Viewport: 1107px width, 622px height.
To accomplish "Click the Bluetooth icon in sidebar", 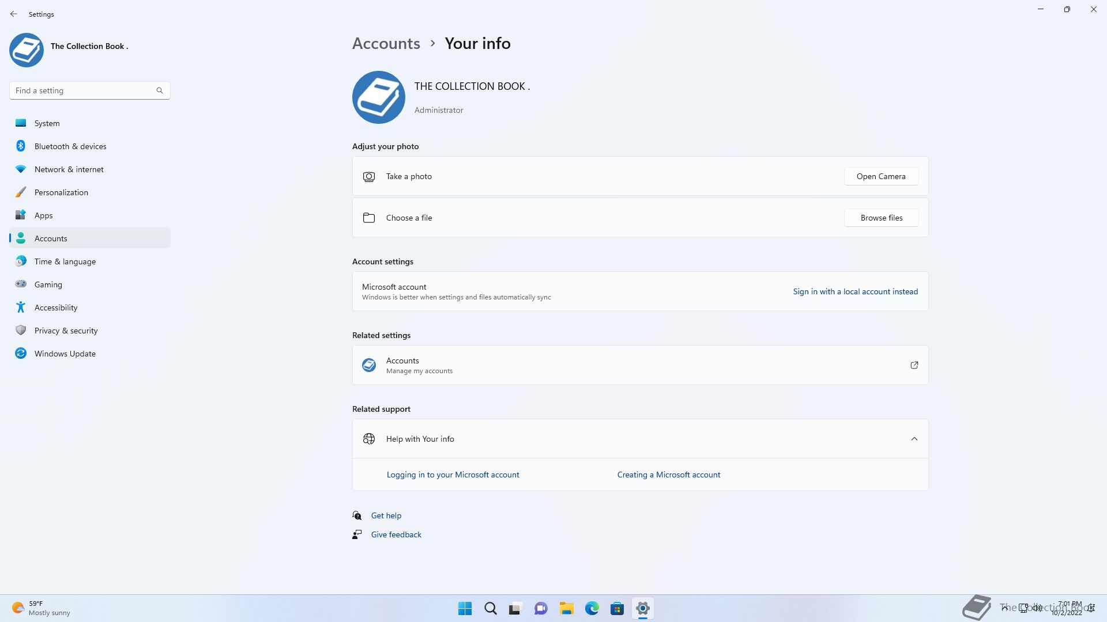I will tap(21, 146).
